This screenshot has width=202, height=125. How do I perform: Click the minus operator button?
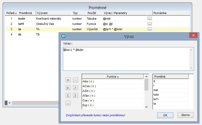point(75,80)
